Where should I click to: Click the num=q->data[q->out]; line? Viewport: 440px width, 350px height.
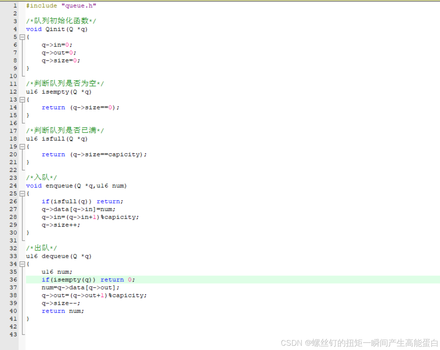[x=81, y=288]
